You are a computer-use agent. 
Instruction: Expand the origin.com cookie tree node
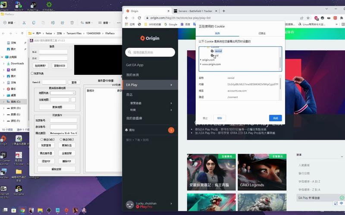[201, 60]
